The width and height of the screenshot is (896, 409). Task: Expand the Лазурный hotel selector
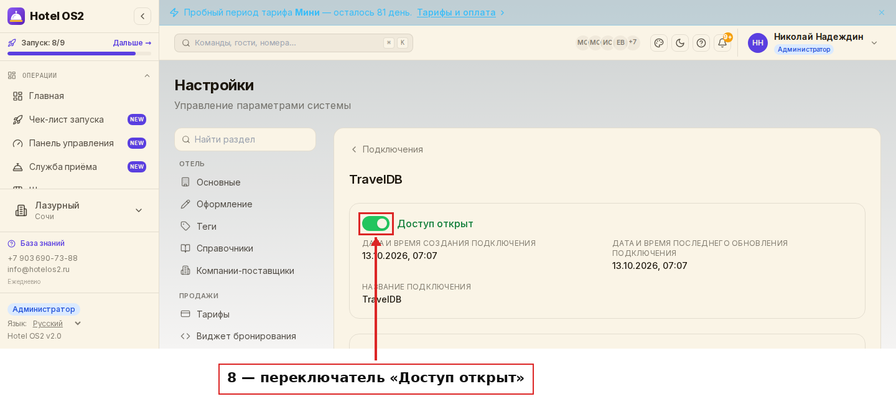pos(79,210)
